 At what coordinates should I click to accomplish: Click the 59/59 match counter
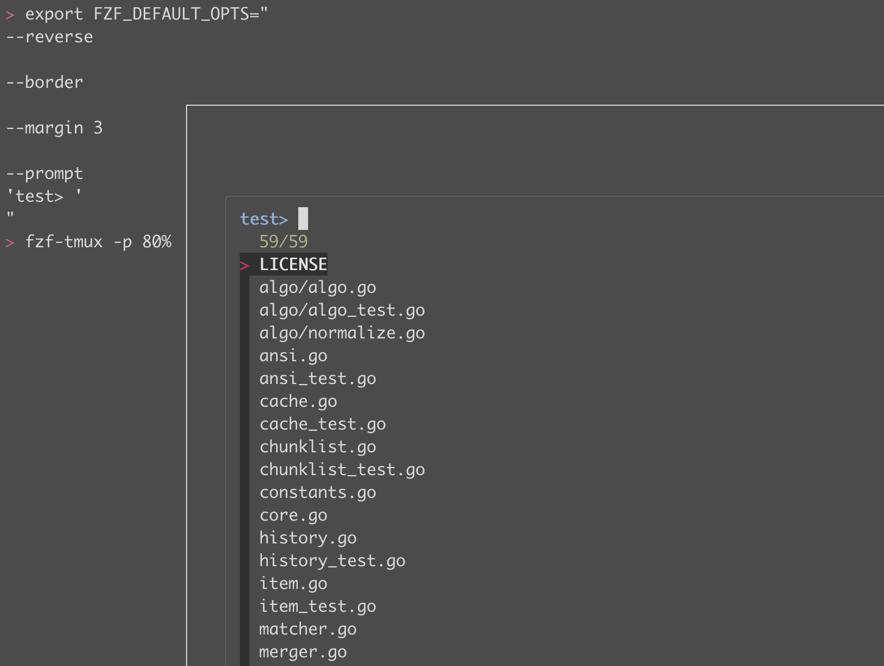283,241
